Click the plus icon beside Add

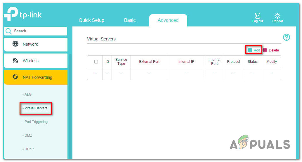(250, 50)
